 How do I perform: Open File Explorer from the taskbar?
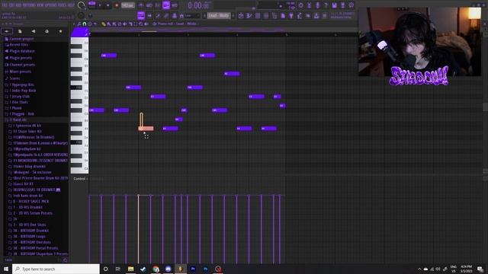[130, 269]
